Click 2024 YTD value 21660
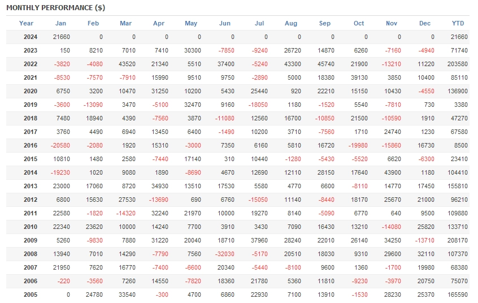The image size is (478, 303). tap(459, 37)
